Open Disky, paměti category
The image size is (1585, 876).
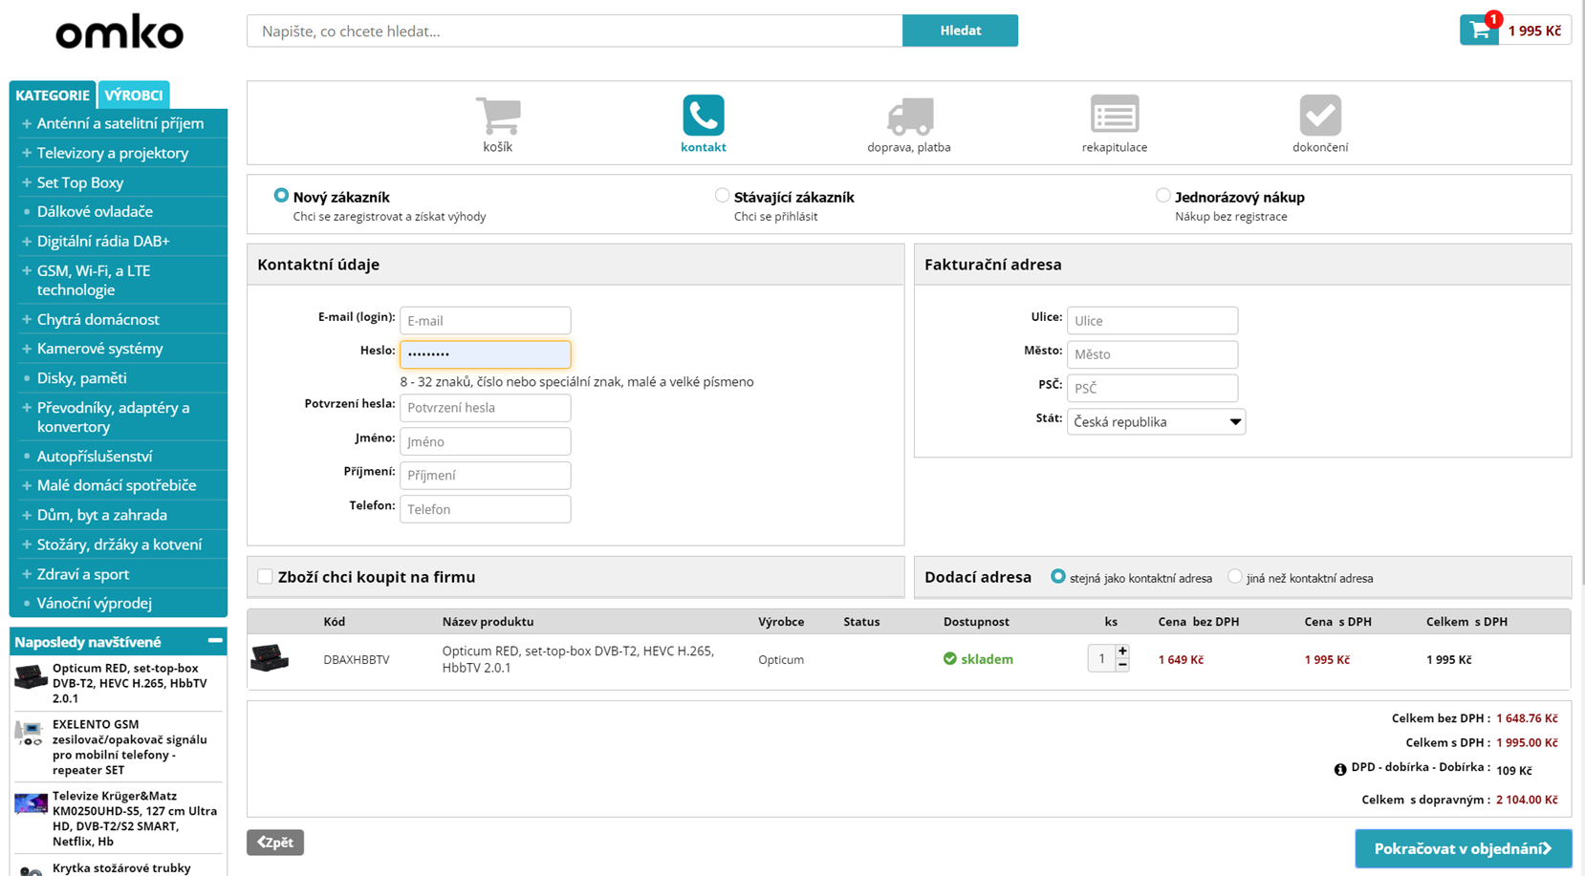81,378
